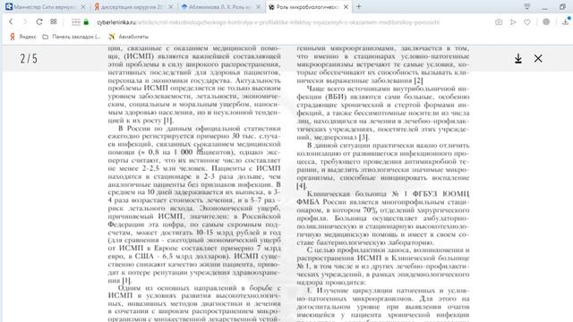Close the active Роль микробиологического tab
The height and width of the screenshot is (322, 573).
point(346,7)
